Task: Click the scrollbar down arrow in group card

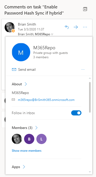Action: (x=90, y=172)
